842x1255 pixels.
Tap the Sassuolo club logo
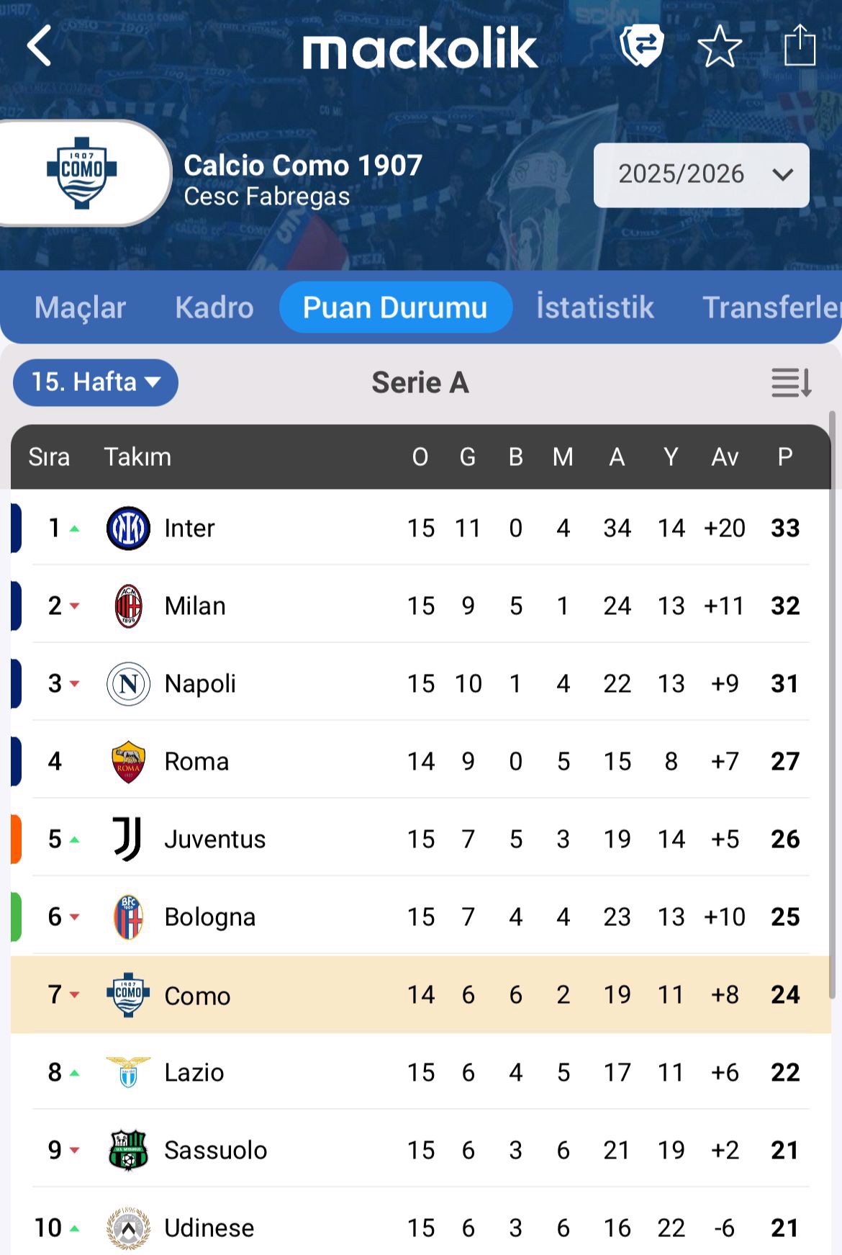(128, 1151)
